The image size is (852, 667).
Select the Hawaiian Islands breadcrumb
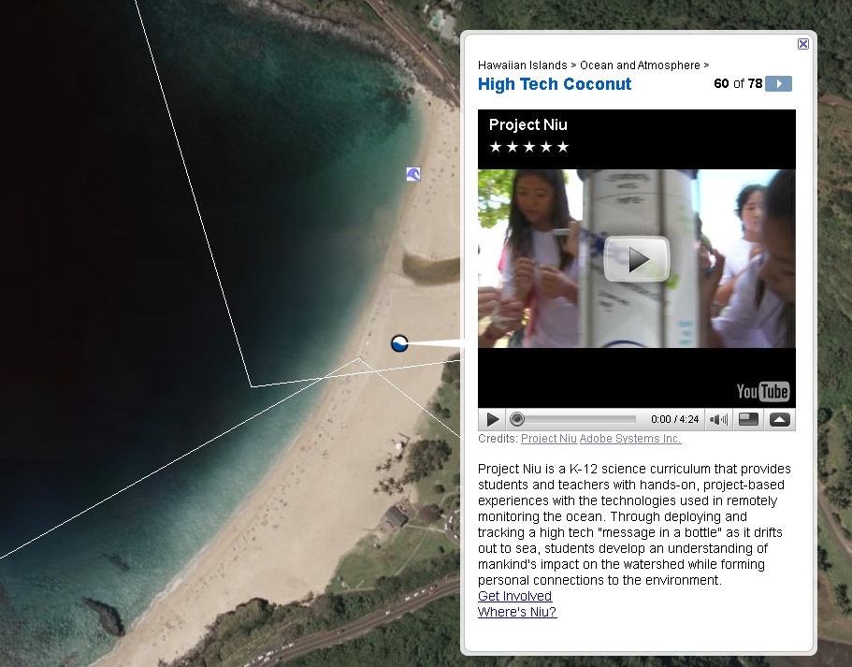522,65
